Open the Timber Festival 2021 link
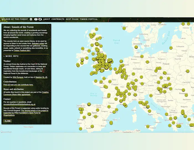Viewport: 194px width, 150px height. pos(22,51)
